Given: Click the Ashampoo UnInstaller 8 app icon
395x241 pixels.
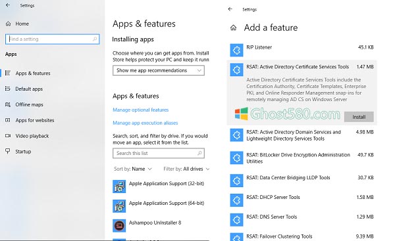Looking at the screenshot, I should (119, 225).
